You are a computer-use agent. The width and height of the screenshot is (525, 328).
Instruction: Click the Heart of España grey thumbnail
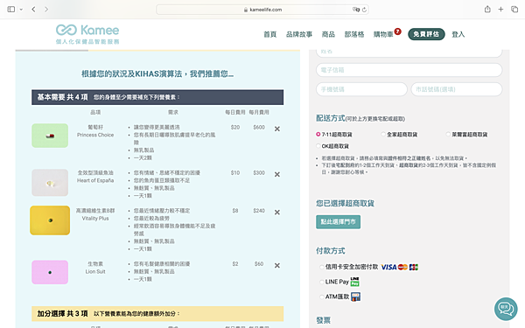(50, 183)
